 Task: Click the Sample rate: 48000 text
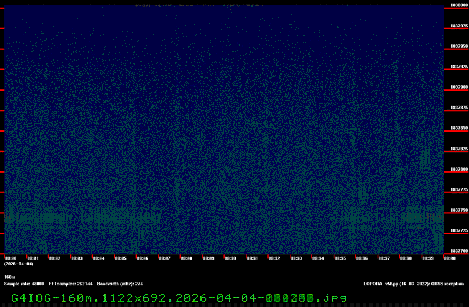[24, 284]
